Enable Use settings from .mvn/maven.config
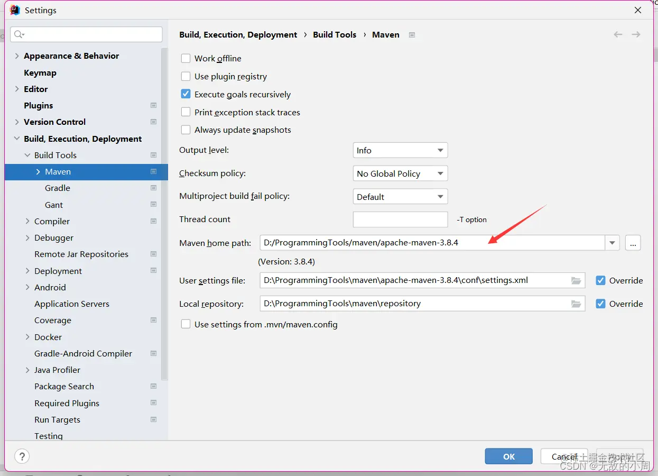 pos(186,324)
